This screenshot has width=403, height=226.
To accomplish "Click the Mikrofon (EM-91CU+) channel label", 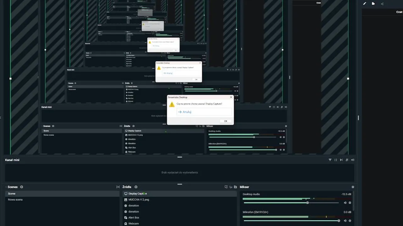I will (255, 212).
